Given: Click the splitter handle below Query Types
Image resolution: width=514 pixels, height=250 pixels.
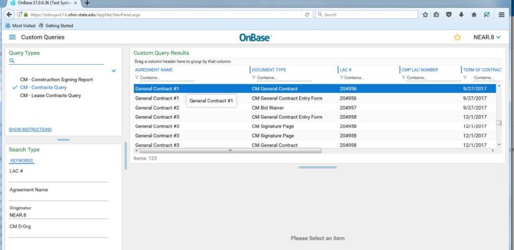Looking at the screenshot, I should pos(64,140).
